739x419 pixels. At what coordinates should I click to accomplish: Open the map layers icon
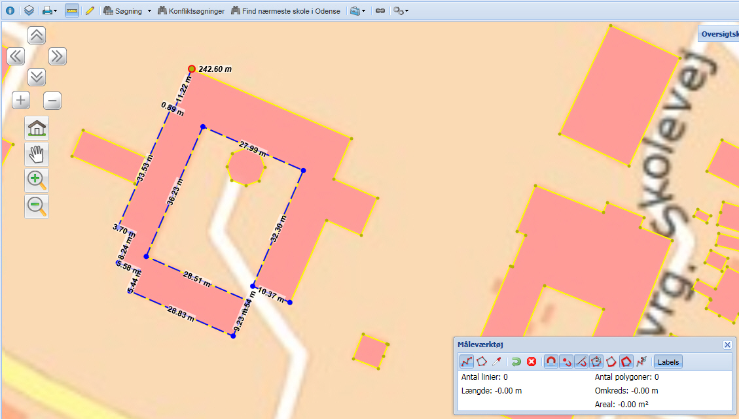click(29, 11)
